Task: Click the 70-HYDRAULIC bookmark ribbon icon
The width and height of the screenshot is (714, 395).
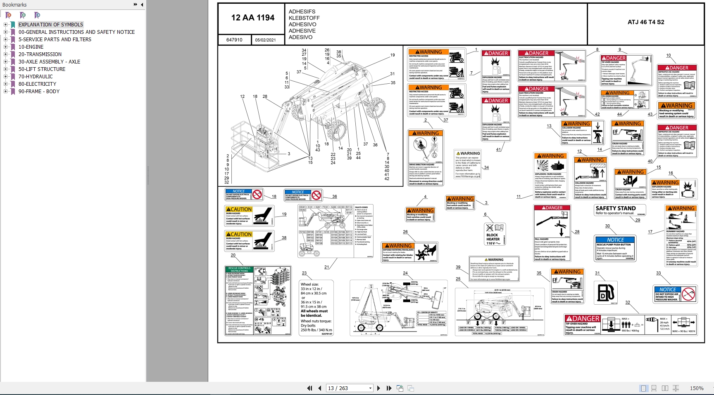Action: pyautogui.click(x=13, y=77)
